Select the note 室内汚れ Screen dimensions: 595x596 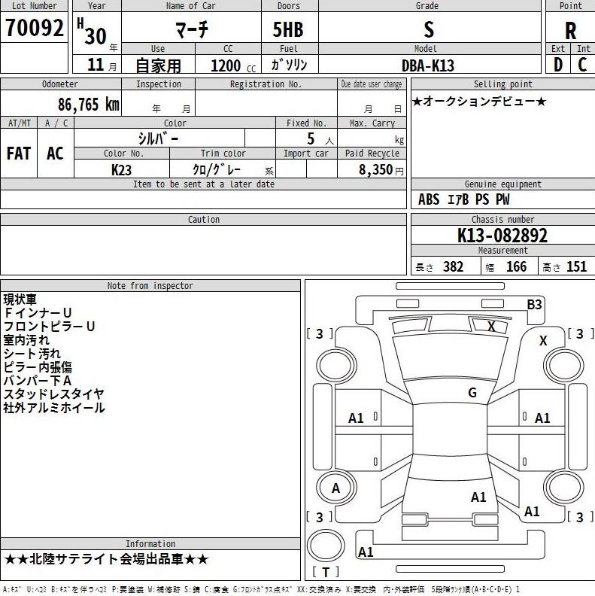click(26, 340)
